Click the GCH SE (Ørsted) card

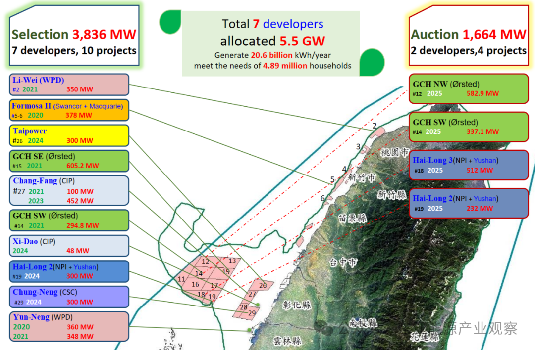[x=69, y=161]
